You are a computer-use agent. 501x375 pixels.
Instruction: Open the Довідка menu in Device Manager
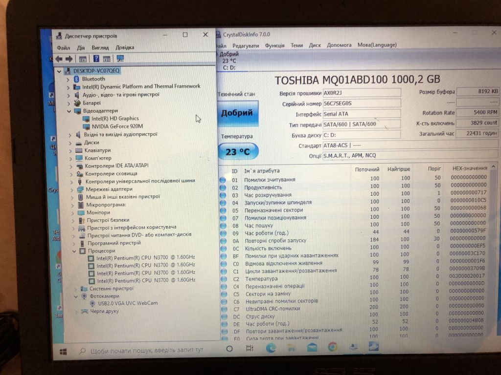point(125,47)
